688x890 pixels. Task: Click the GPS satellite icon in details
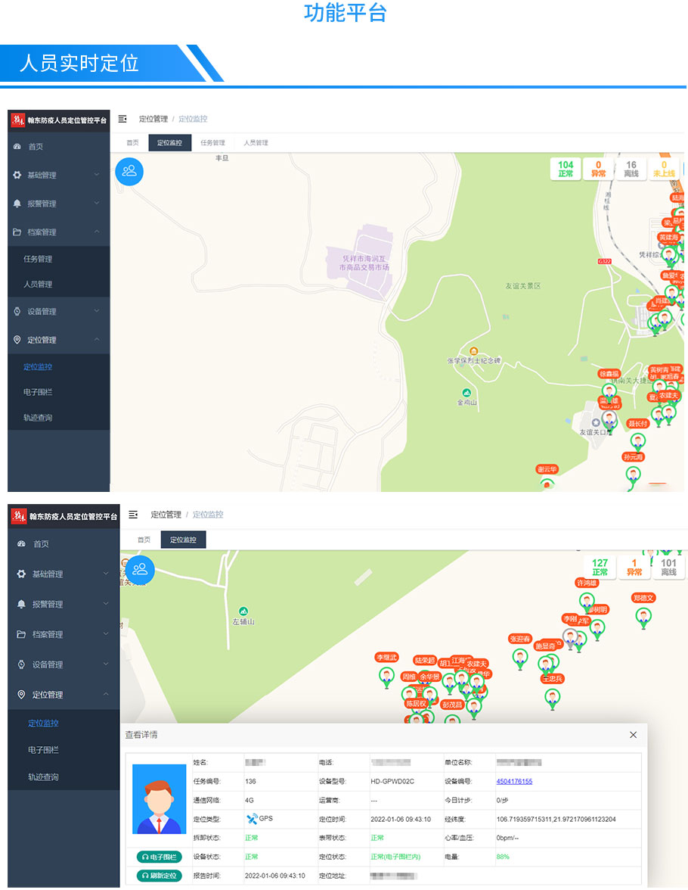pyautogui.click(x=252, y=818)
